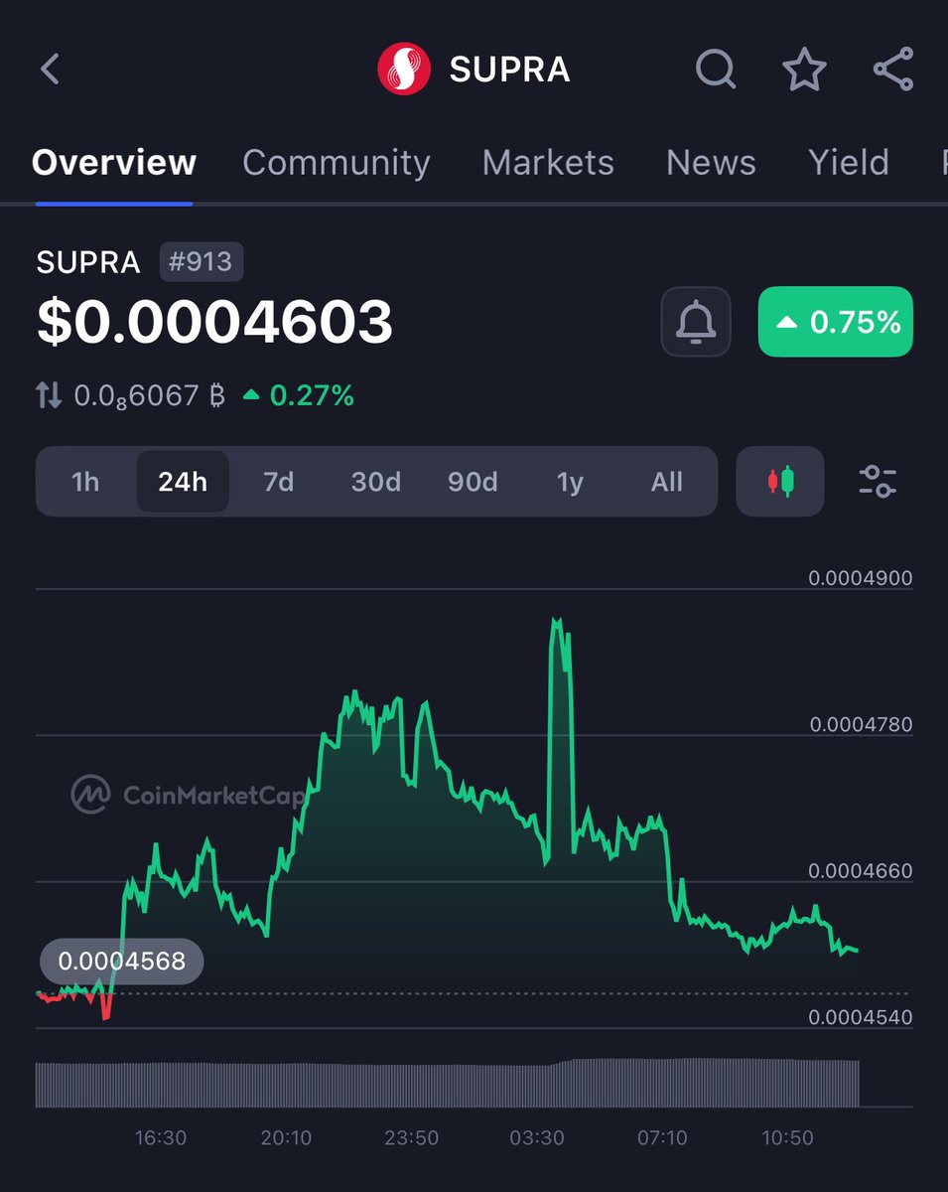The width and height of the screenshot is (948, 1192).
Task: Tap the 03:30 time label
Action: pos(537,1137)
